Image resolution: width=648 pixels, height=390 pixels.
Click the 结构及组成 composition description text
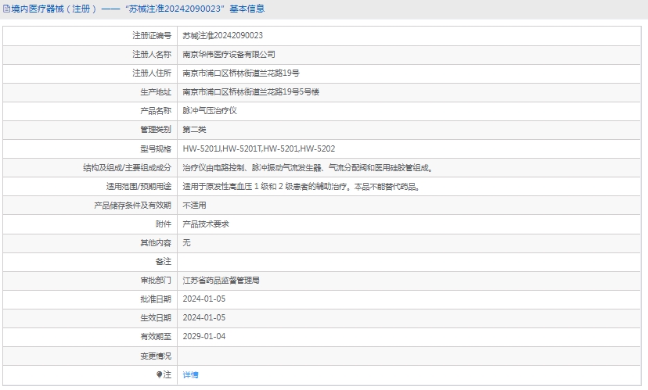coord(307,167)
